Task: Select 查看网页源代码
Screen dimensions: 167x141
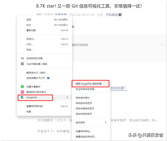Action: 44,106
